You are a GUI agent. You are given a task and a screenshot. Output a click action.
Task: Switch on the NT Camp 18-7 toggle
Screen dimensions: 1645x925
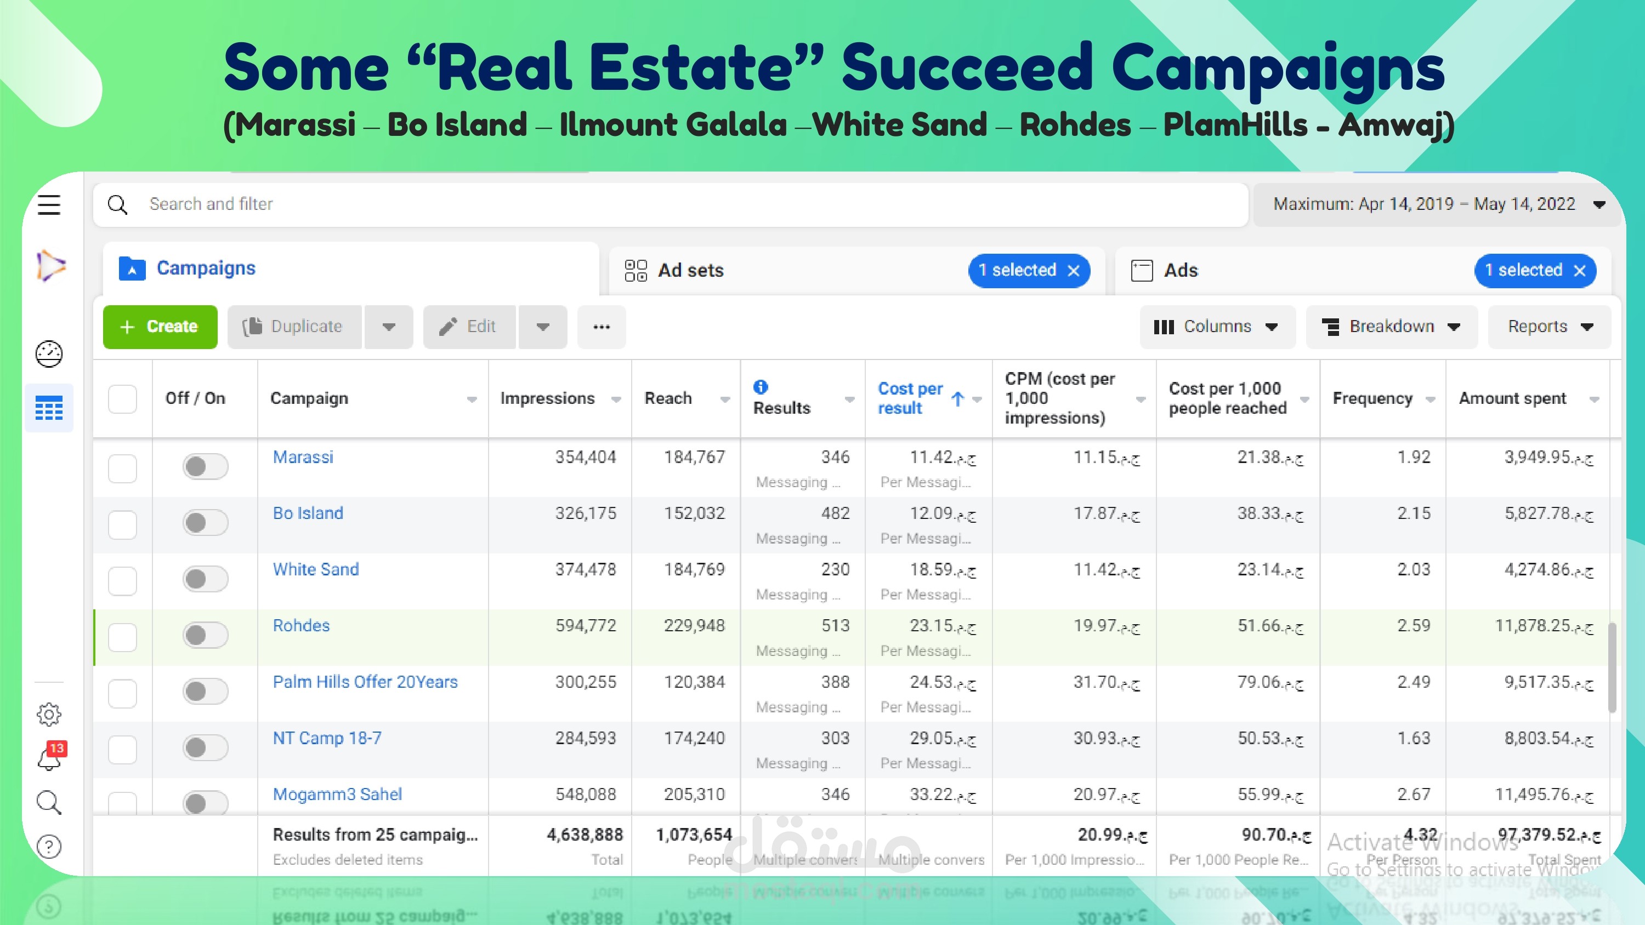coord(205,747)
